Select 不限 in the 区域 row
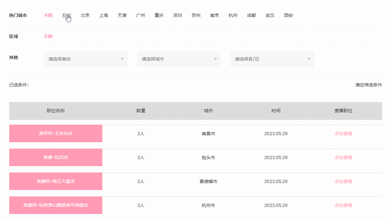This screenshot has height=220, width=387. [48, 36]
